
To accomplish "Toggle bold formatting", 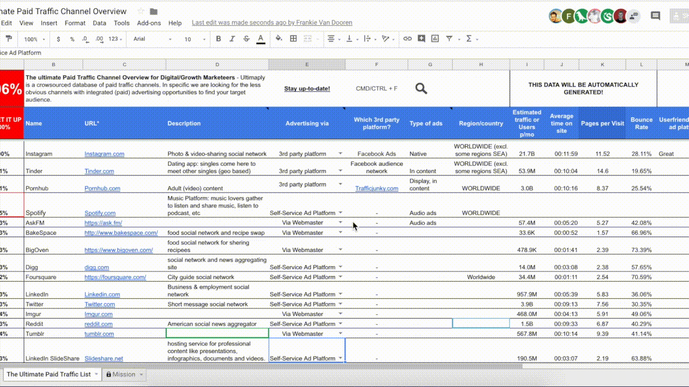I will 219,39.
